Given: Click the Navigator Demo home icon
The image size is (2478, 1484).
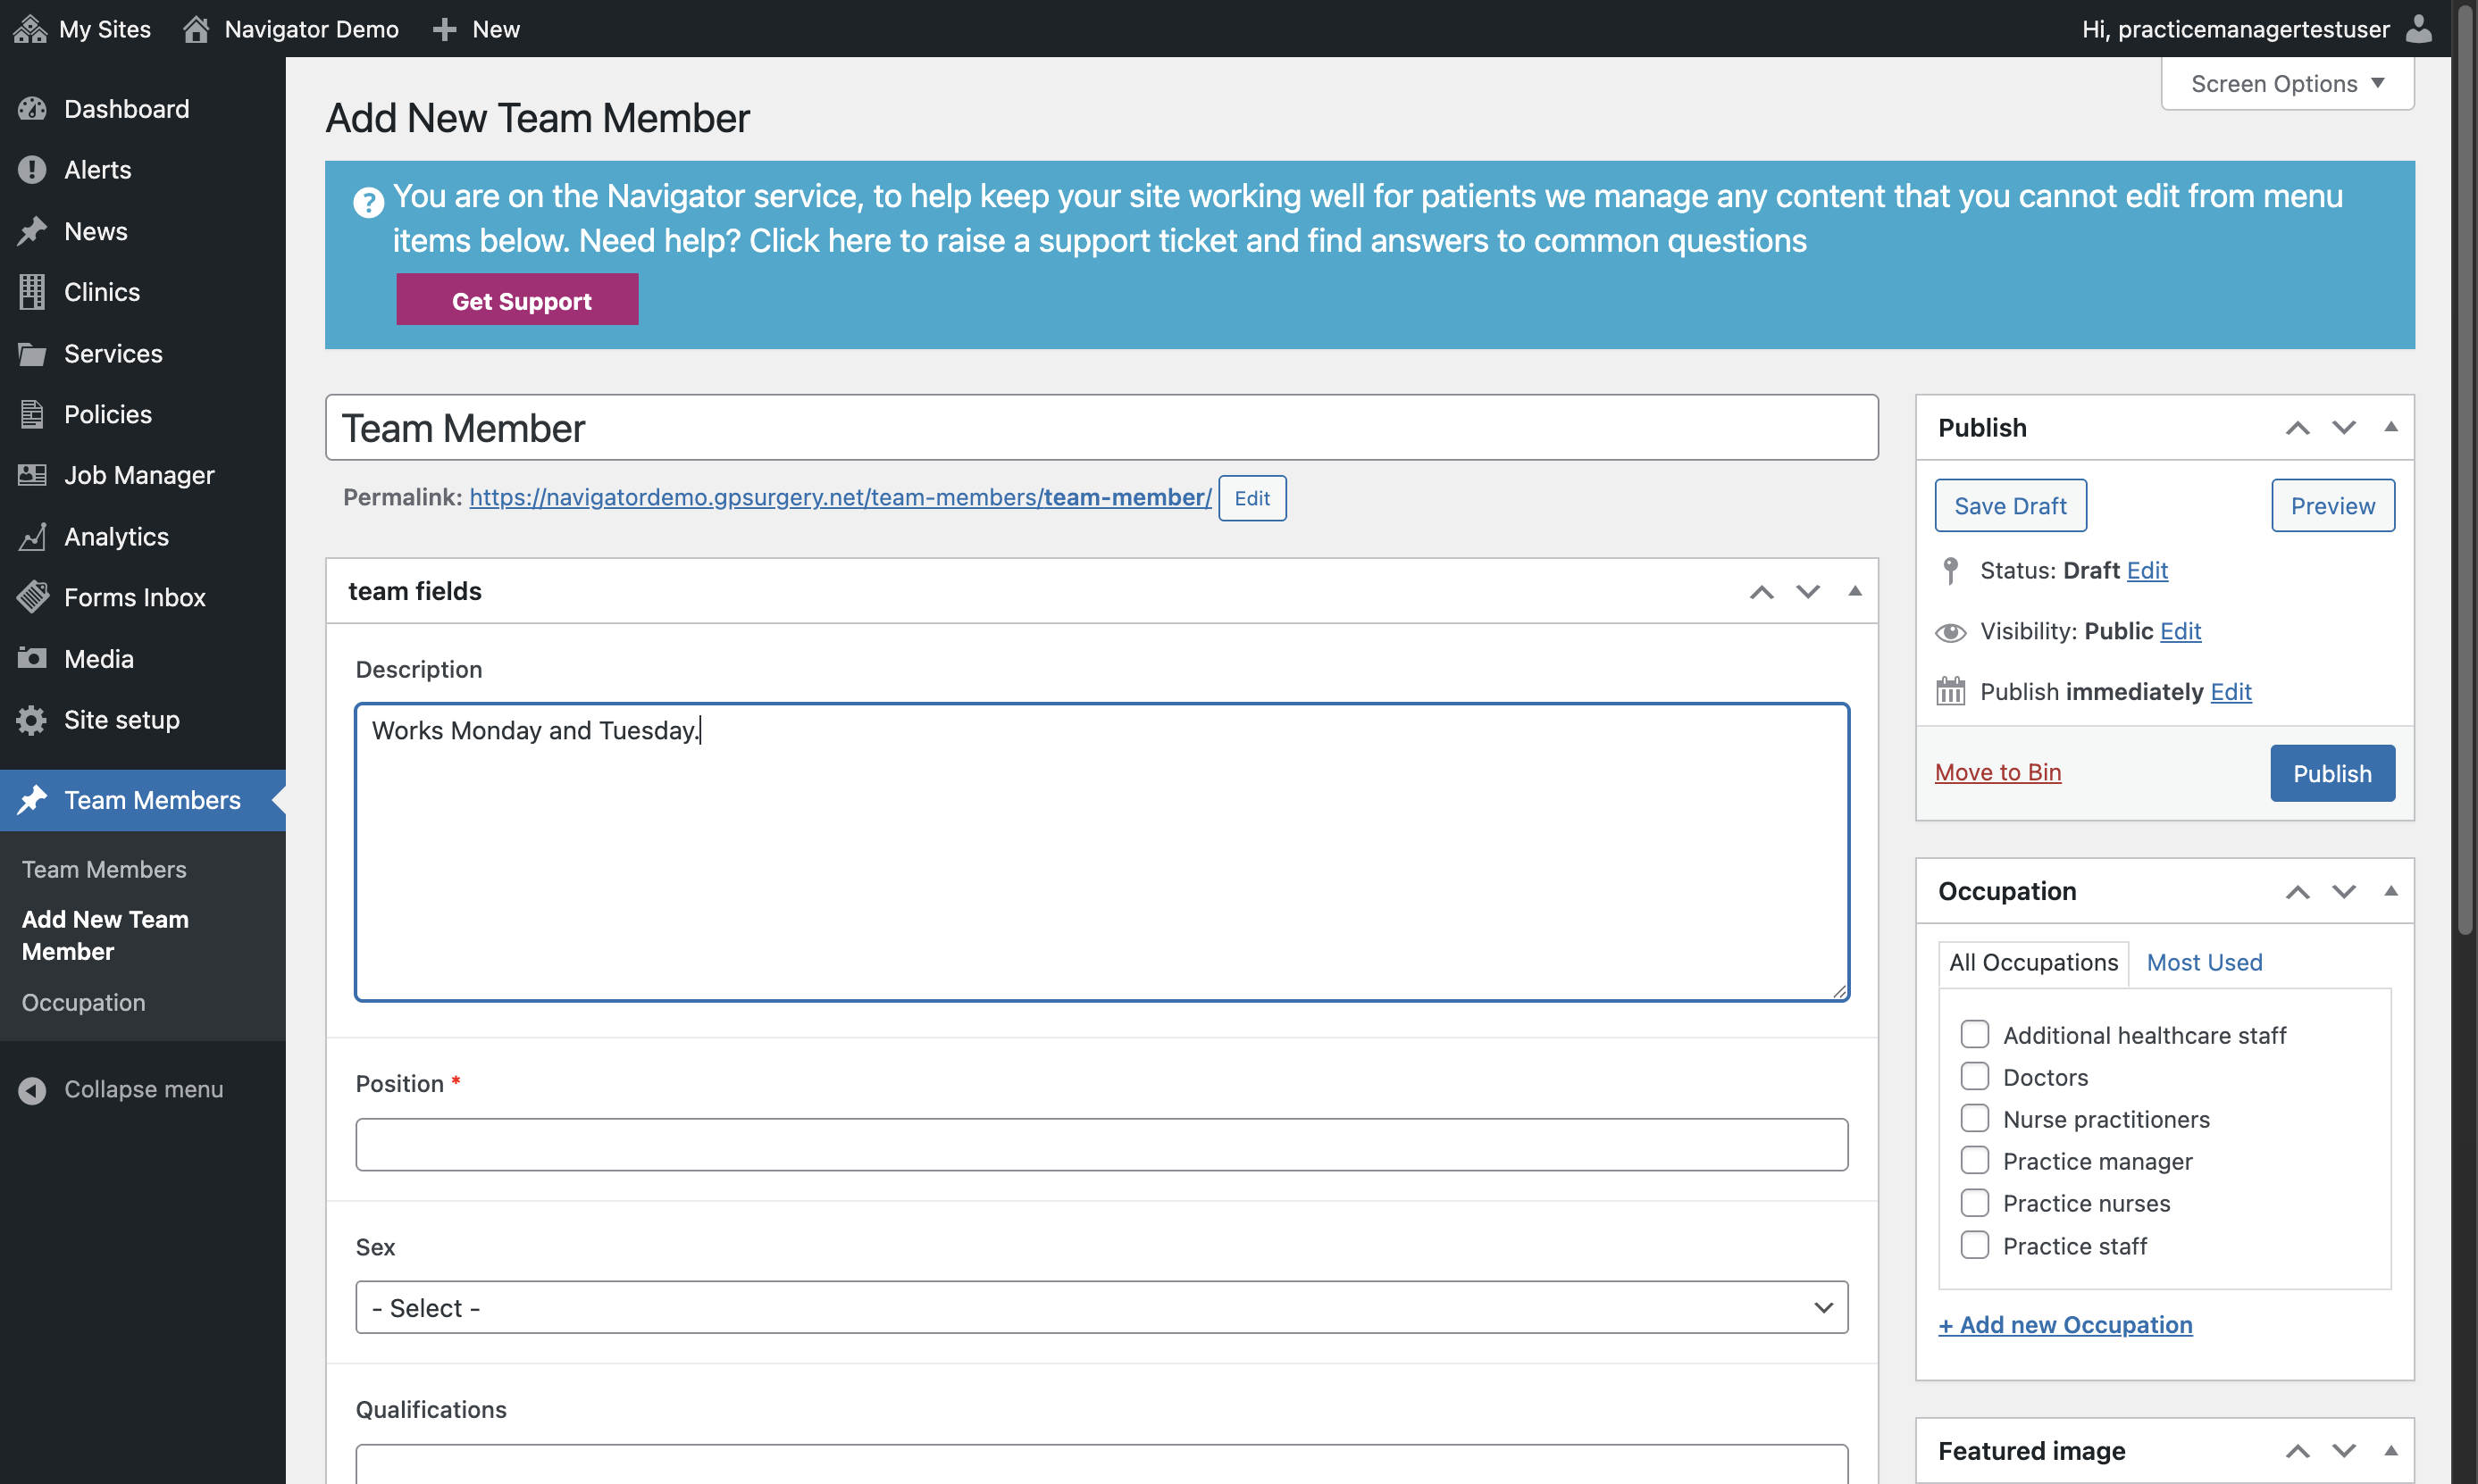Looking at the screenshot, I should pos(197,29).
